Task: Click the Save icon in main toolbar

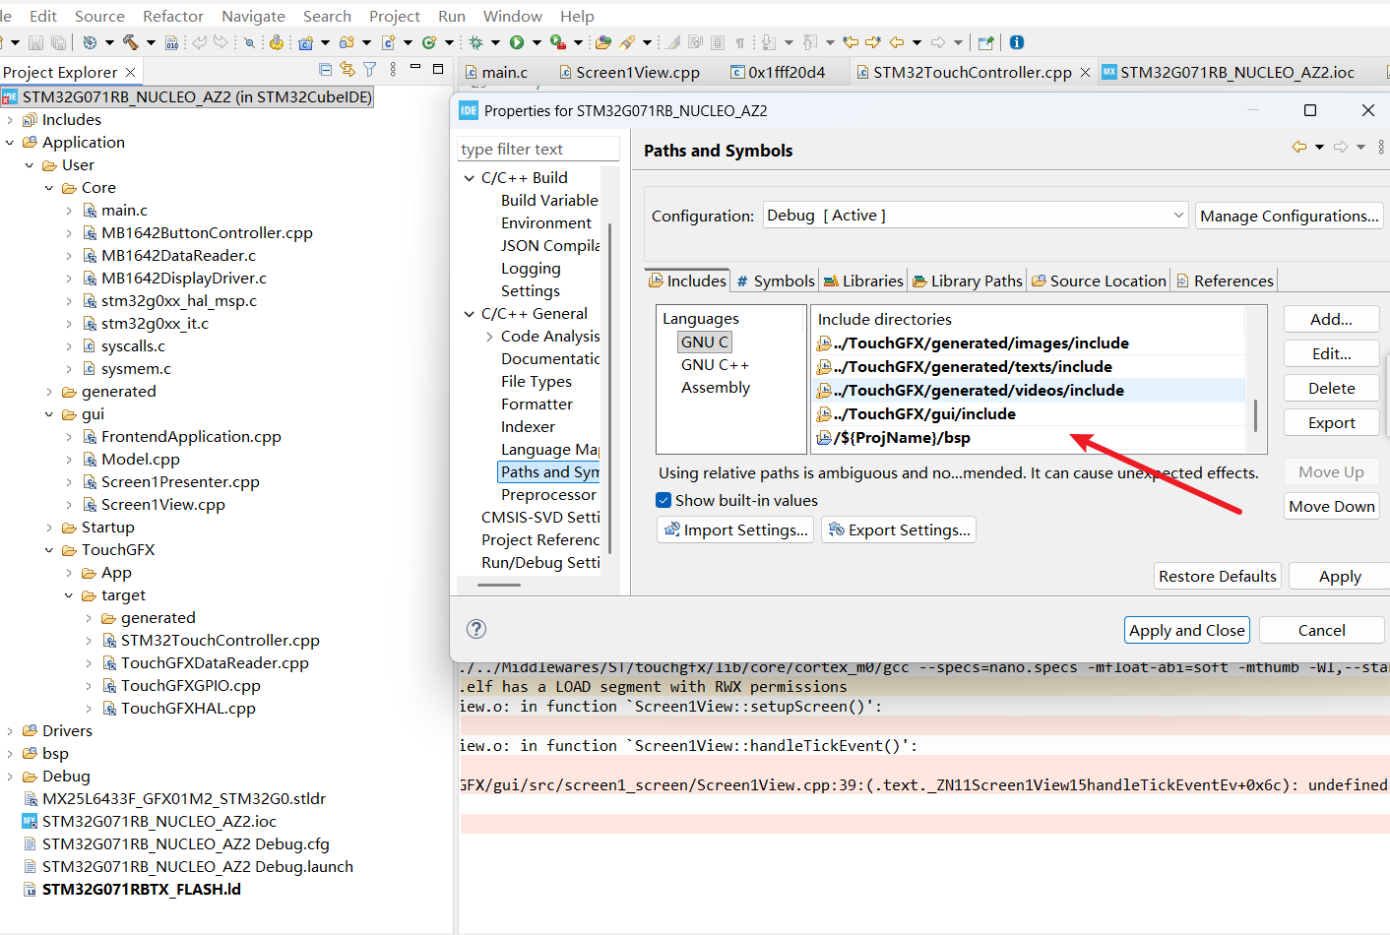Action: coord(35,42)
